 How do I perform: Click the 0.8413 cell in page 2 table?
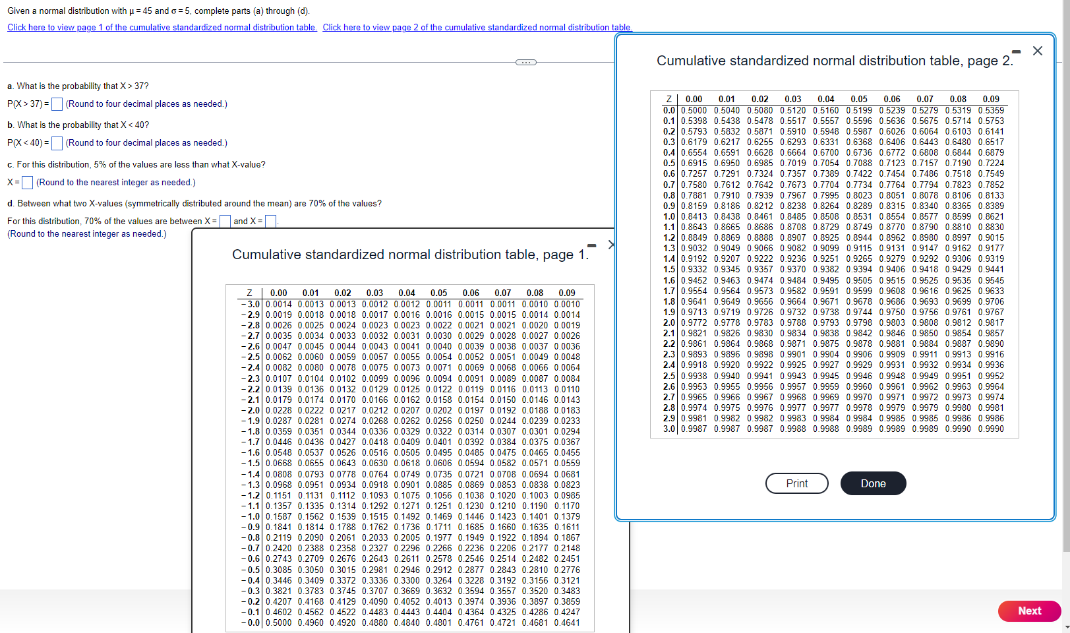[694, 216]
